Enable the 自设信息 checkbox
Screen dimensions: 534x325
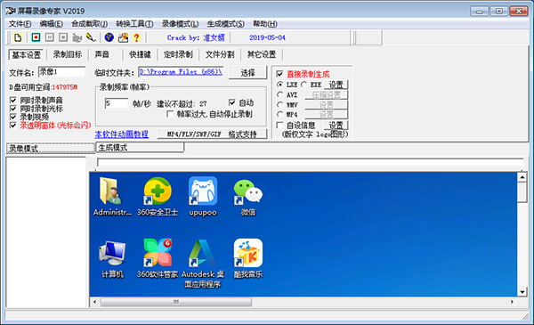click(x=280, y=125)
